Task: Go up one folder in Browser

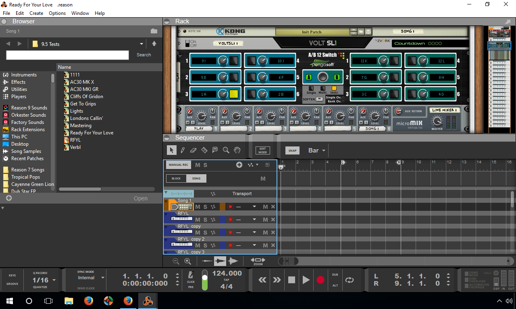Action: (154, 44)
